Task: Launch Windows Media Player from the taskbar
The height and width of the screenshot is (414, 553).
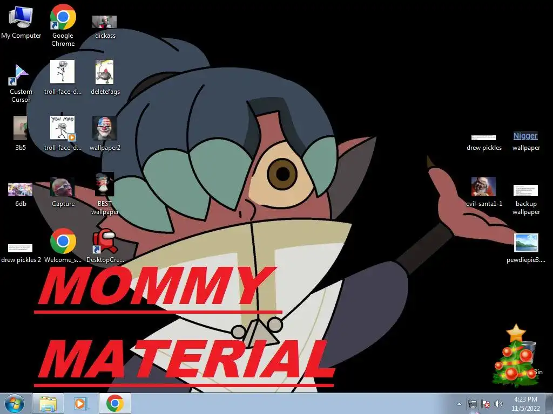Action: pyautogui.click(x=81, y=403)
